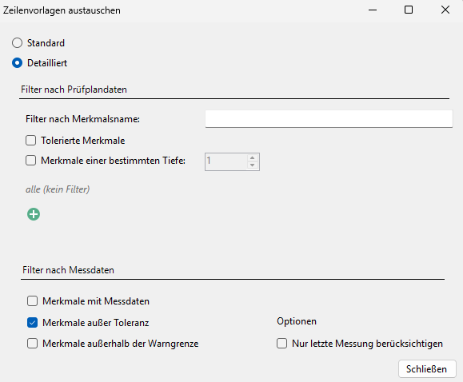
Task: Click the 'alle (kein Filter)' text
Action: (x=58, y=189)
